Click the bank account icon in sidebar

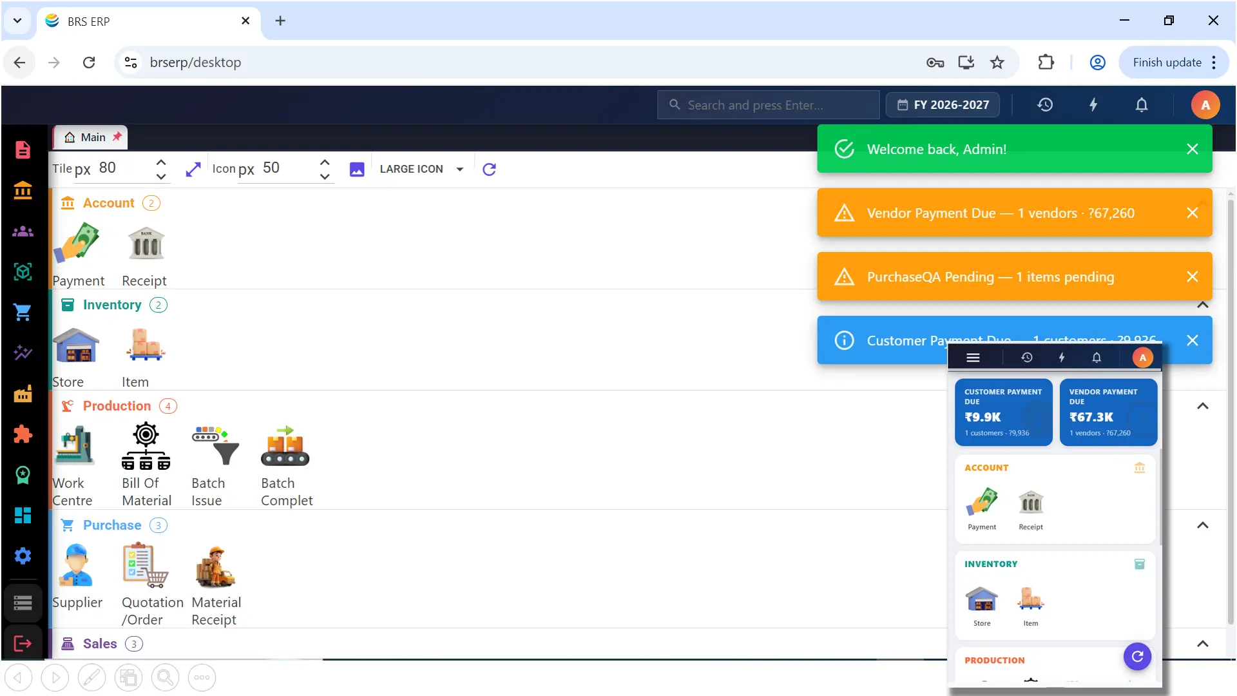pos(23,190)
